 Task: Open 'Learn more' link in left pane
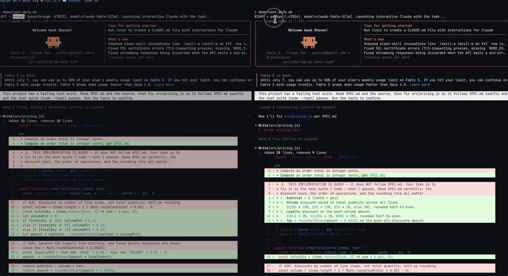coord(164,84)
